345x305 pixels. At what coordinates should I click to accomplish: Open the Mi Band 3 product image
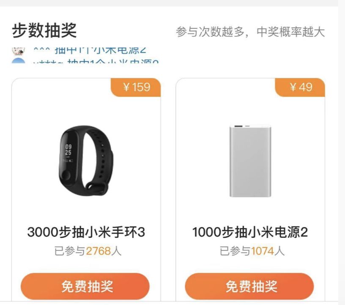(x=86, y=161)
